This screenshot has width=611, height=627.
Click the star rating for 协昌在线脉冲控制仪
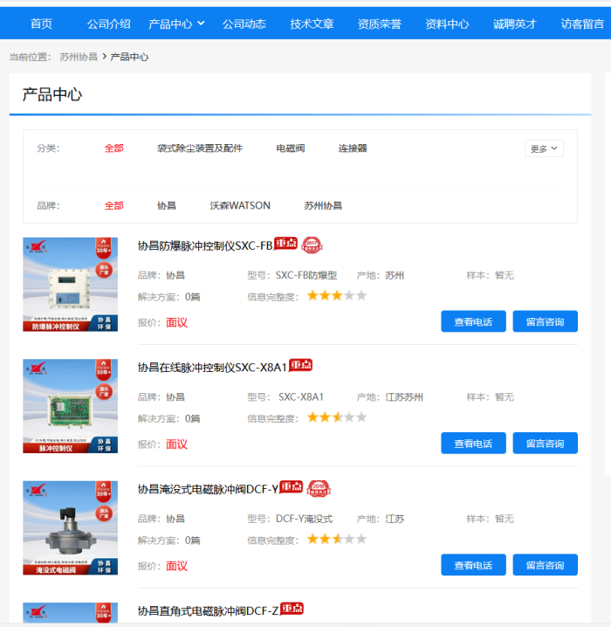(336, 417)
